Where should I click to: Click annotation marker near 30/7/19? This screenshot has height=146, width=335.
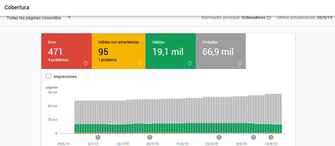coord(150,137)
